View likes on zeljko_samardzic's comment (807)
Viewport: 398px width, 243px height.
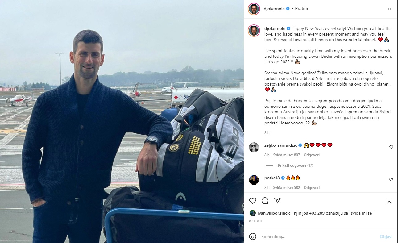click(286, 155)
